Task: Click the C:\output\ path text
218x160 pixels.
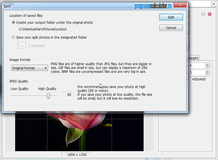Action: tap(37, 46)
